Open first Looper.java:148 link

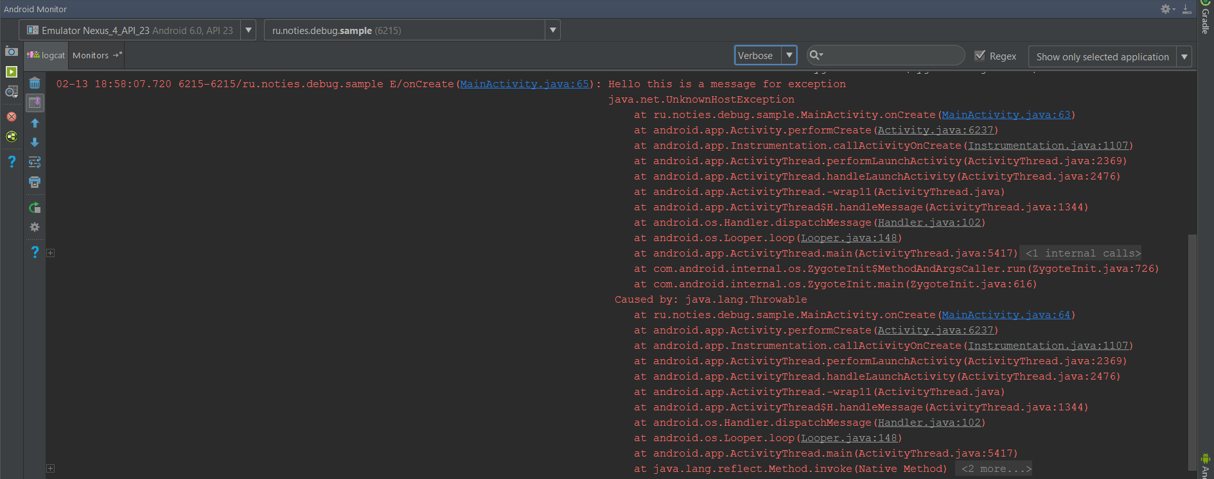(x=849, y=238)
